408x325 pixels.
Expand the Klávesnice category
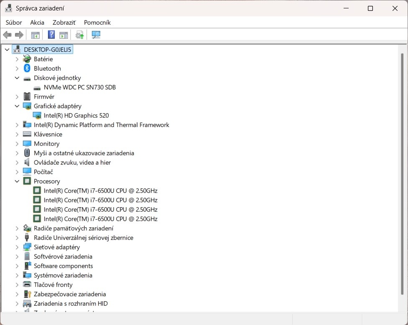[x=17, y=135]
